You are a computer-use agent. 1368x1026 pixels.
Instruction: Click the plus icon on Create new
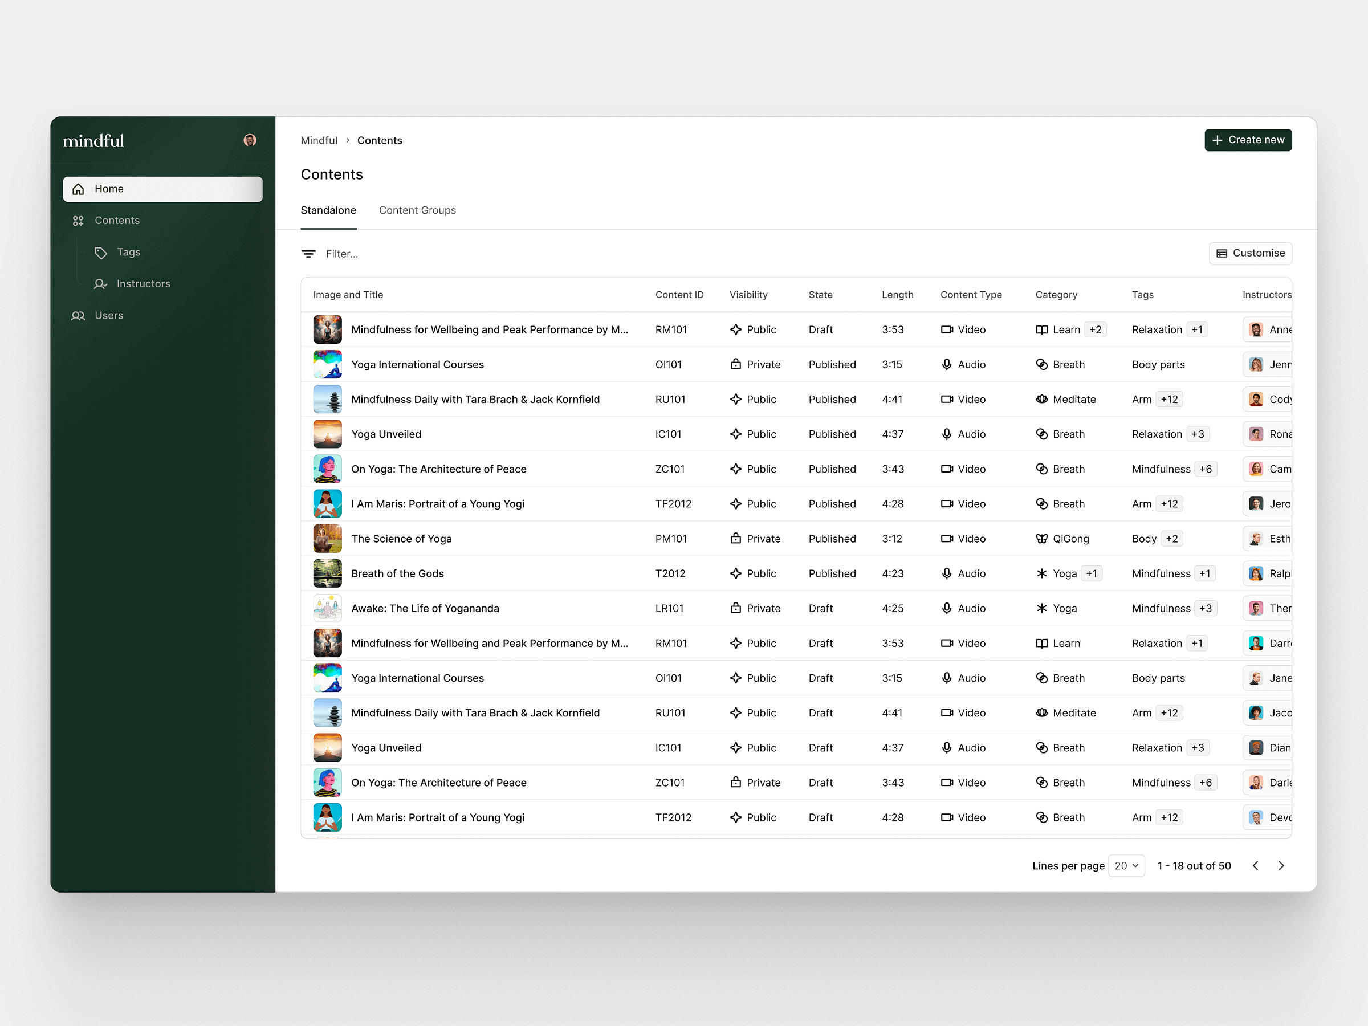pyautogui.click(x=1217, y=140)
